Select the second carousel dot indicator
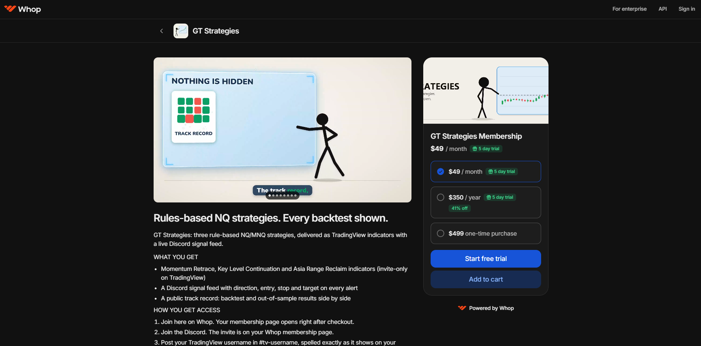 click(x=273, y=195)
